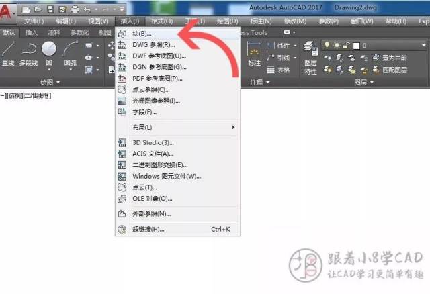Choose 超链接(H)... menu entry
The image size is (430, 294).
coord(177,230)
